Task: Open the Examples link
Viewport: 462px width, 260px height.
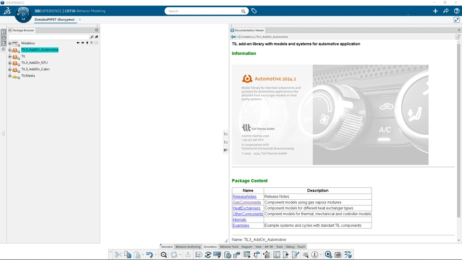Action: 241,225
